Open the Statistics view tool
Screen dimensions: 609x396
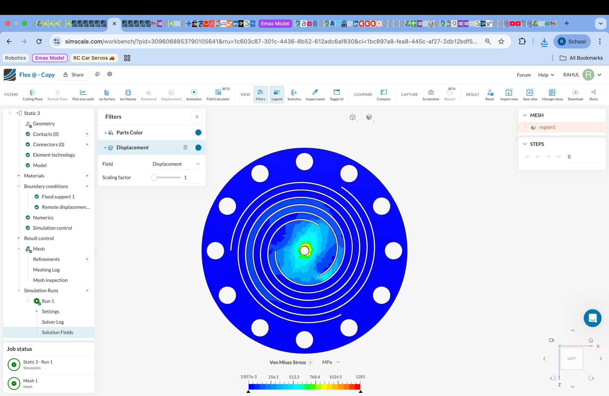pyautogui.click(x=294, y=94)
